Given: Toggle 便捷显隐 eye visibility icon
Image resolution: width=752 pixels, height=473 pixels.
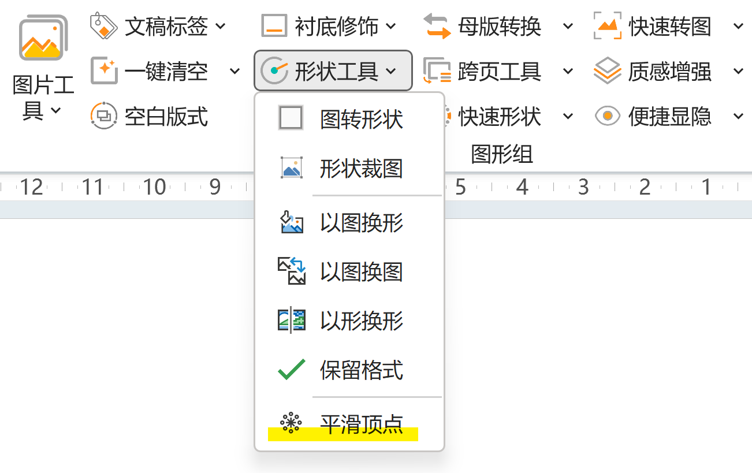Looking at the screenshot, I should pyautogui.click(x=607, y=117).
